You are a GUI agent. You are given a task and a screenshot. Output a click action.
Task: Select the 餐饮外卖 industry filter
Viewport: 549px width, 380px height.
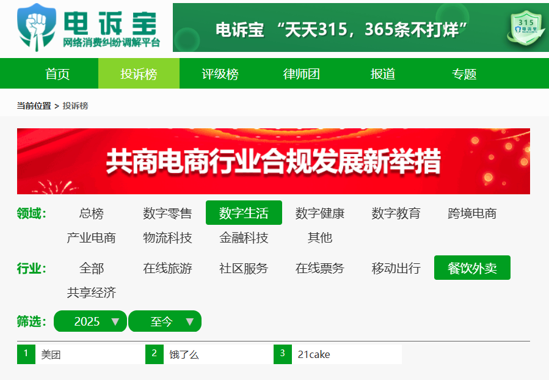pyautogui.click(x=472, y=268)
